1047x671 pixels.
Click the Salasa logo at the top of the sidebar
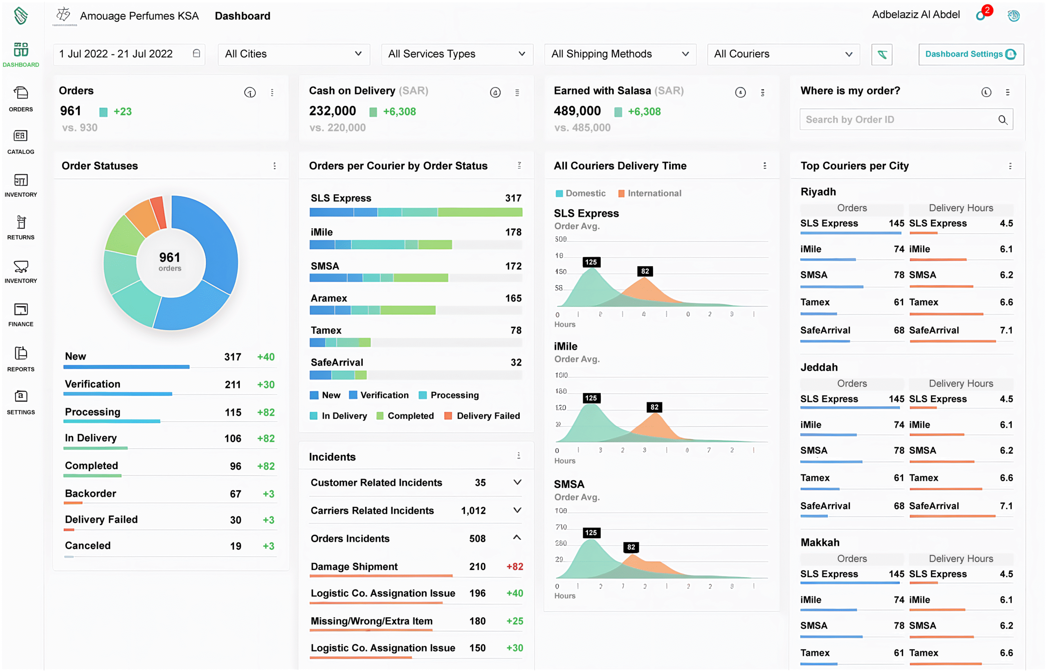[x=20, y=16]
